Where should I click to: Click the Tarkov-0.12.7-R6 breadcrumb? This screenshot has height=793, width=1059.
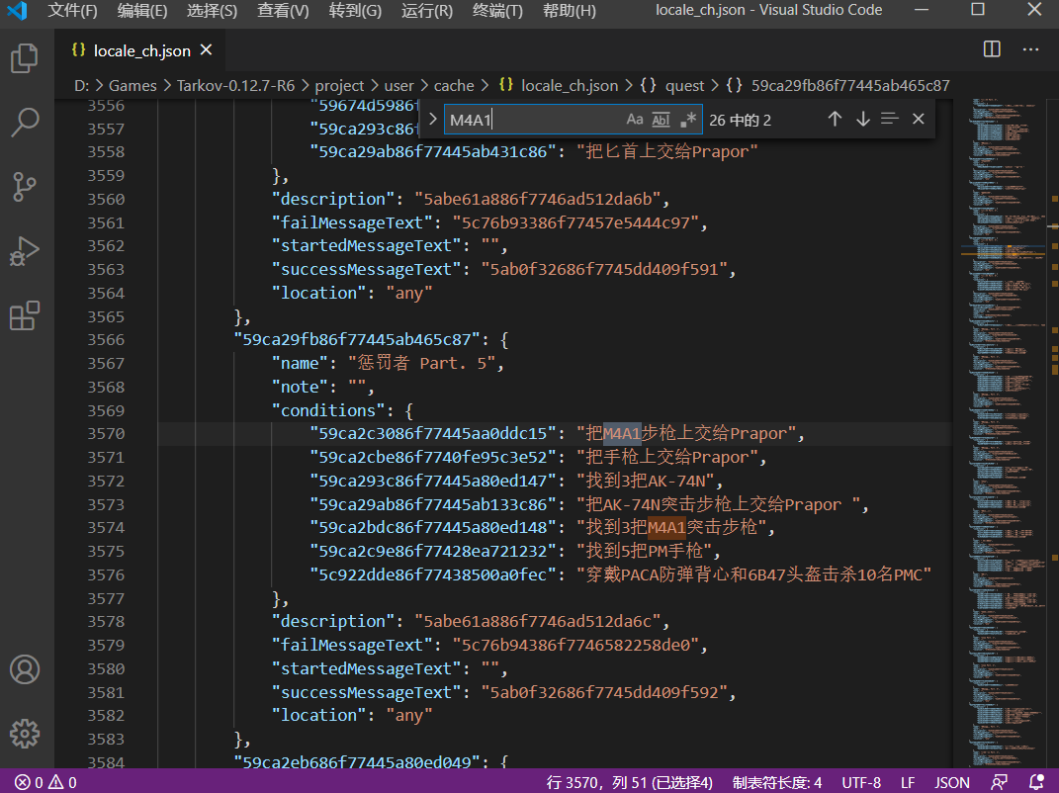tap(235, 86)
